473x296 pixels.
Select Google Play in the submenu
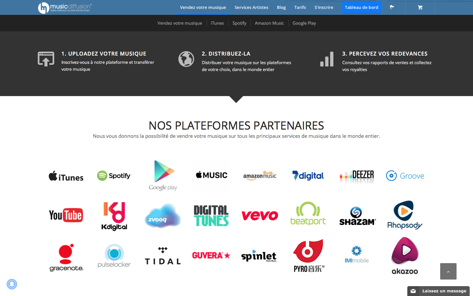click(x=304, y=23)
